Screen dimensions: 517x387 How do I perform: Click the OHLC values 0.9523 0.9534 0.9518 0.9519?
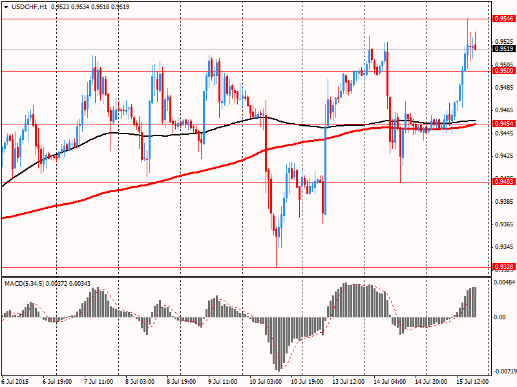pos(90,7)
